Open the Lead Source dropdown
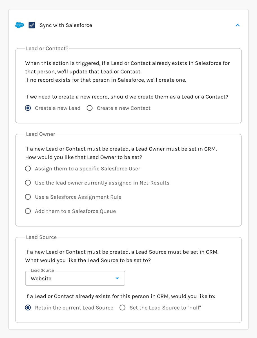The height and width of the screenshot is (338, 257). [x=75, y=278]
